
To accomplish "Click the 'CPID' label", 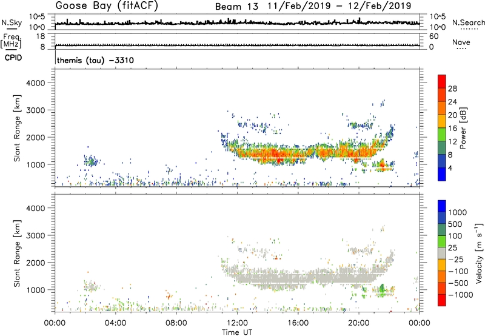I will click(x=13, y=58).
